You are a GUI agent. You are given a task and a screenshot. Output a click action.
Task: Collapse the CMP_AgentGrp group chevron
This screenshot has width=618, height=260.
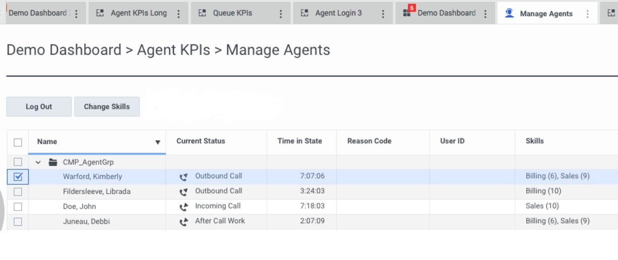38,163
